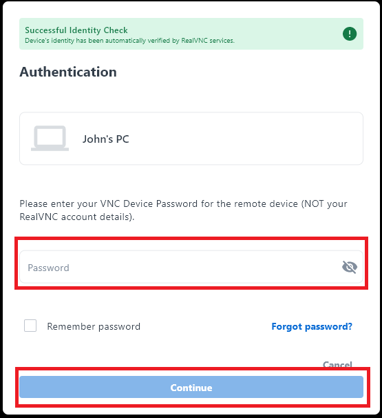Click the Remember password label text

point(94,326)
